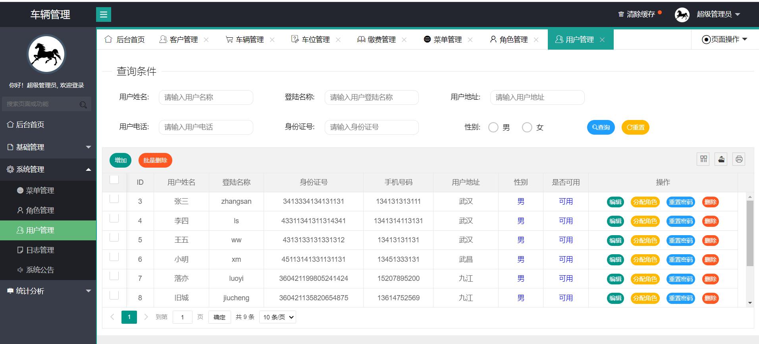Close the 客户管理 tab
Image resolution: width=759 pixels, height=344 pixels.
[206, 40]
